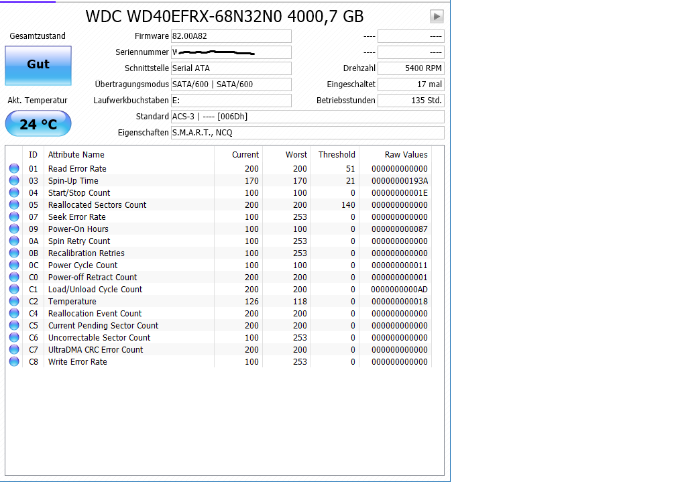
Task: Click the status orb for Current Pending Sector Count
Action: 14,326
